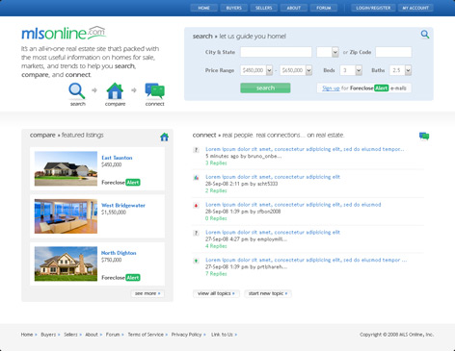Open FORUM in top navigation
The height and width of the screenshot is (351, 455).
(x=324, y=8)
